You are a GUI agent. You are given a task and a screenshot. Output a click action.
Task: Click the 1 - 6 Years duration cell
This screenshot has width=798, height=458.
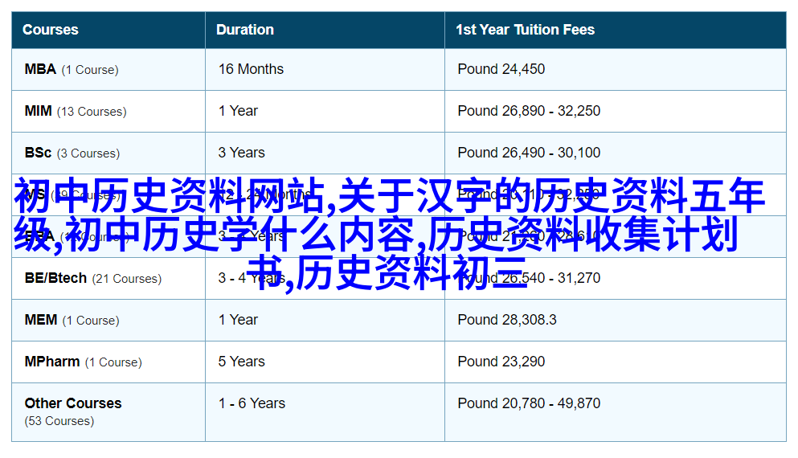click(252, 403)
